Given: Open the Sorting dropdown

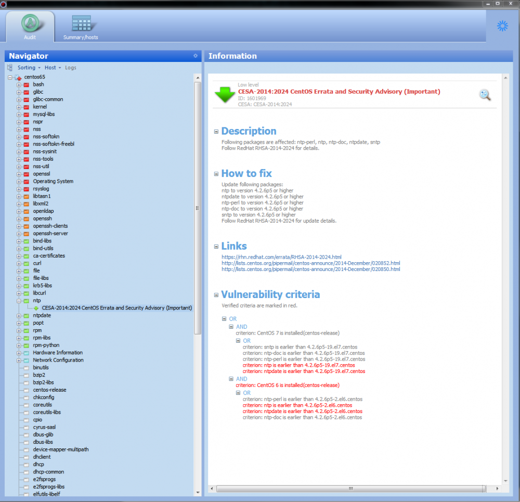Looking at the screenshot, I should [29, 68].
